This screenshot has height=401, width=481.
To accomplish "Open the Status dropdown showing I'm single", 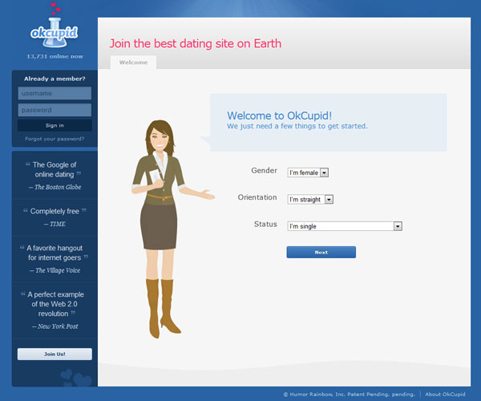I will 344,226.
